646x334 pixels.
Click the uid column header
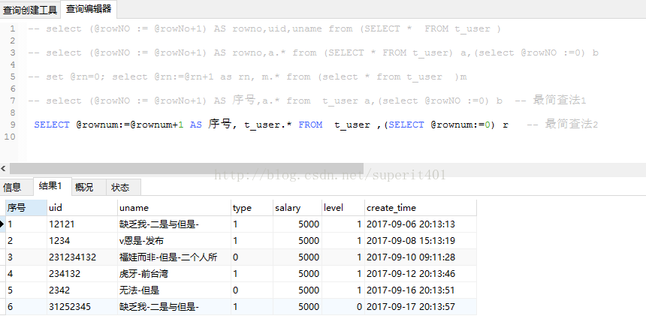[82, 208]
